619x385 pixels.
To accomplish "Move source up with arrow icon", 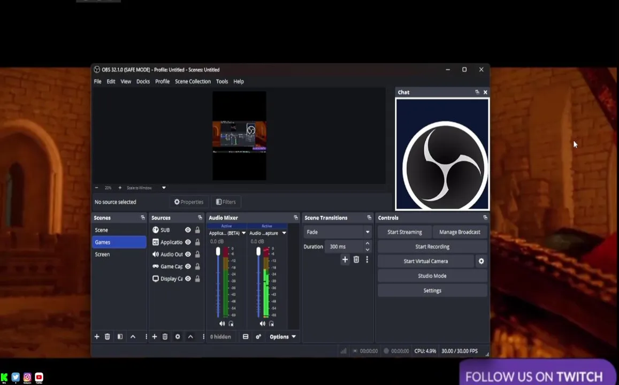I will (x=190, y=336).
